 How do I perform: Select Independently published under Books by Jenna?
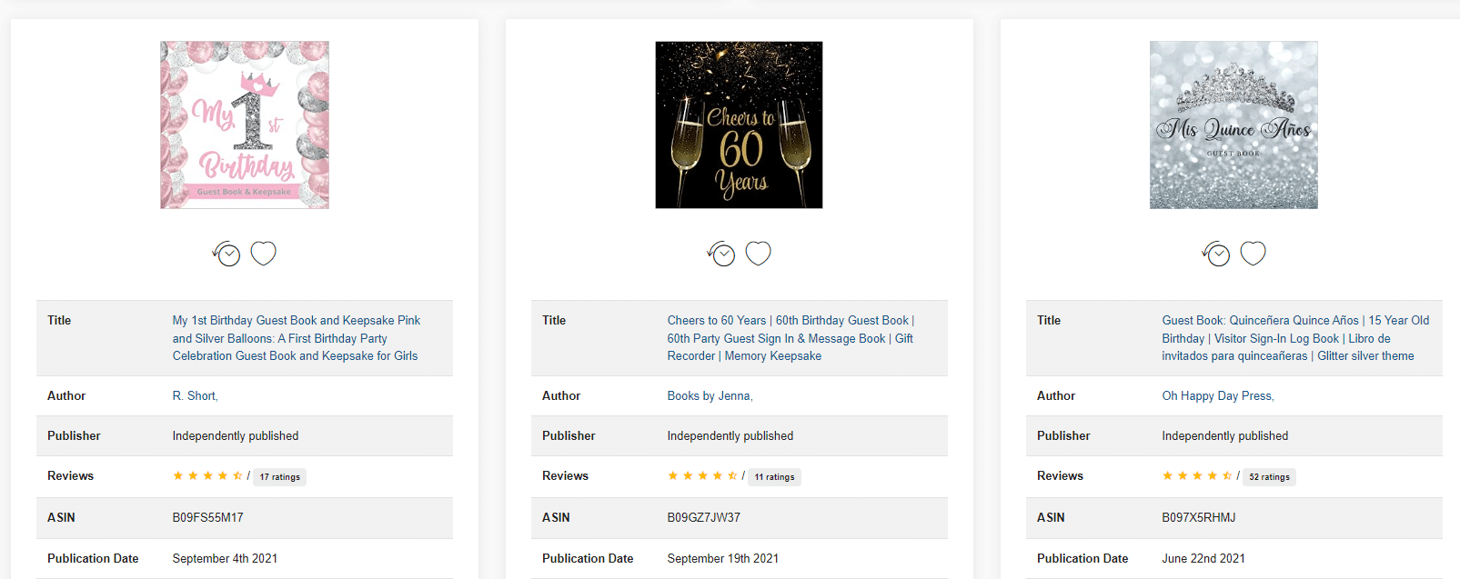click(730, 436)
